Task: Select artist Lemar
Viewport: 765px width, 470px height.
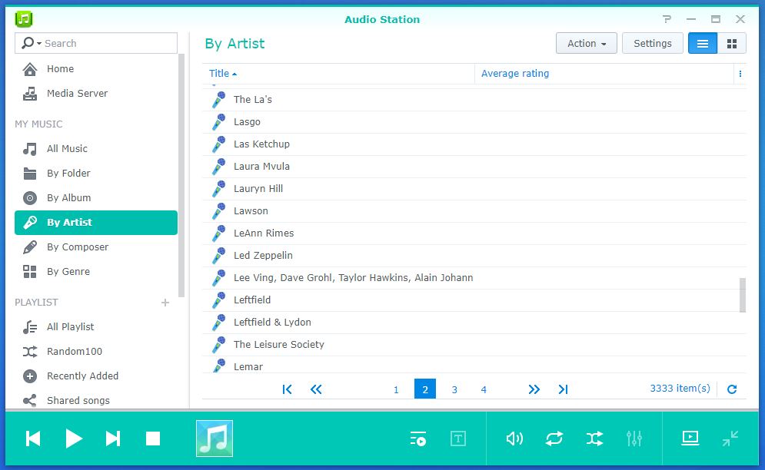Action: coord(474,366)
